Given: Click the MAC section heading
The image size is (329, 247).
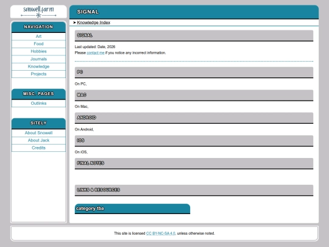Looking at the screenshot, I should coord(194,95).
